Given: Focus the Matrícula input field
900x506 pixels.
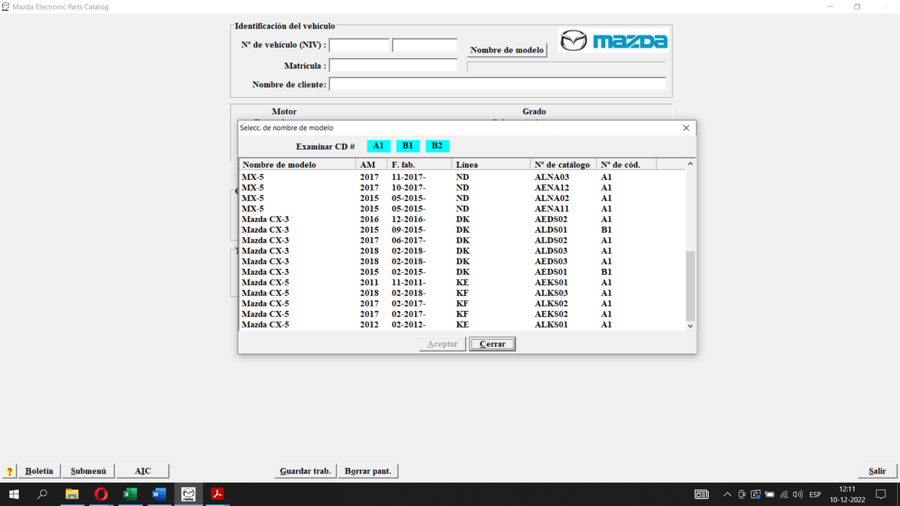Looking at the screenshot, I should (393, 66).
